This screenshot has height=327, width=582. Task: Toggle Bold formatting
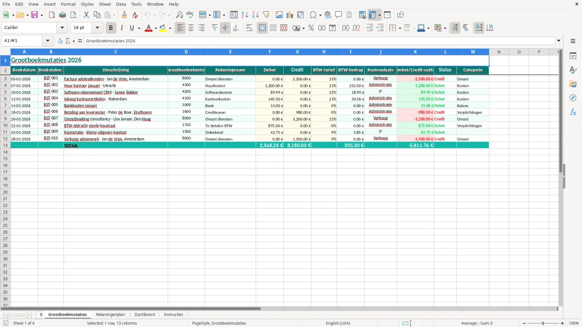click(111, 28)
